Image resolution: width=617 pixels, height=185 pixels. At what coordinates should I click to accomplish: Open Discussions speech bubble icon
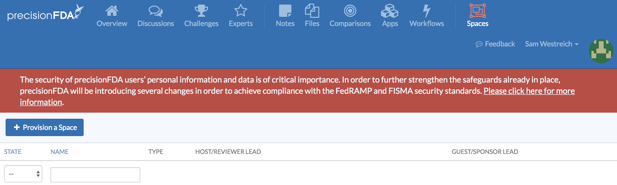click(x=156, y=11)
